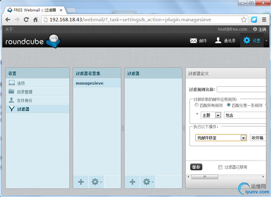Image resolution: width=271 pixels, height=197 pixels.
Task: Open the Chrome hamburger menu
Action: pyautogui.click(x=264, y=19)
